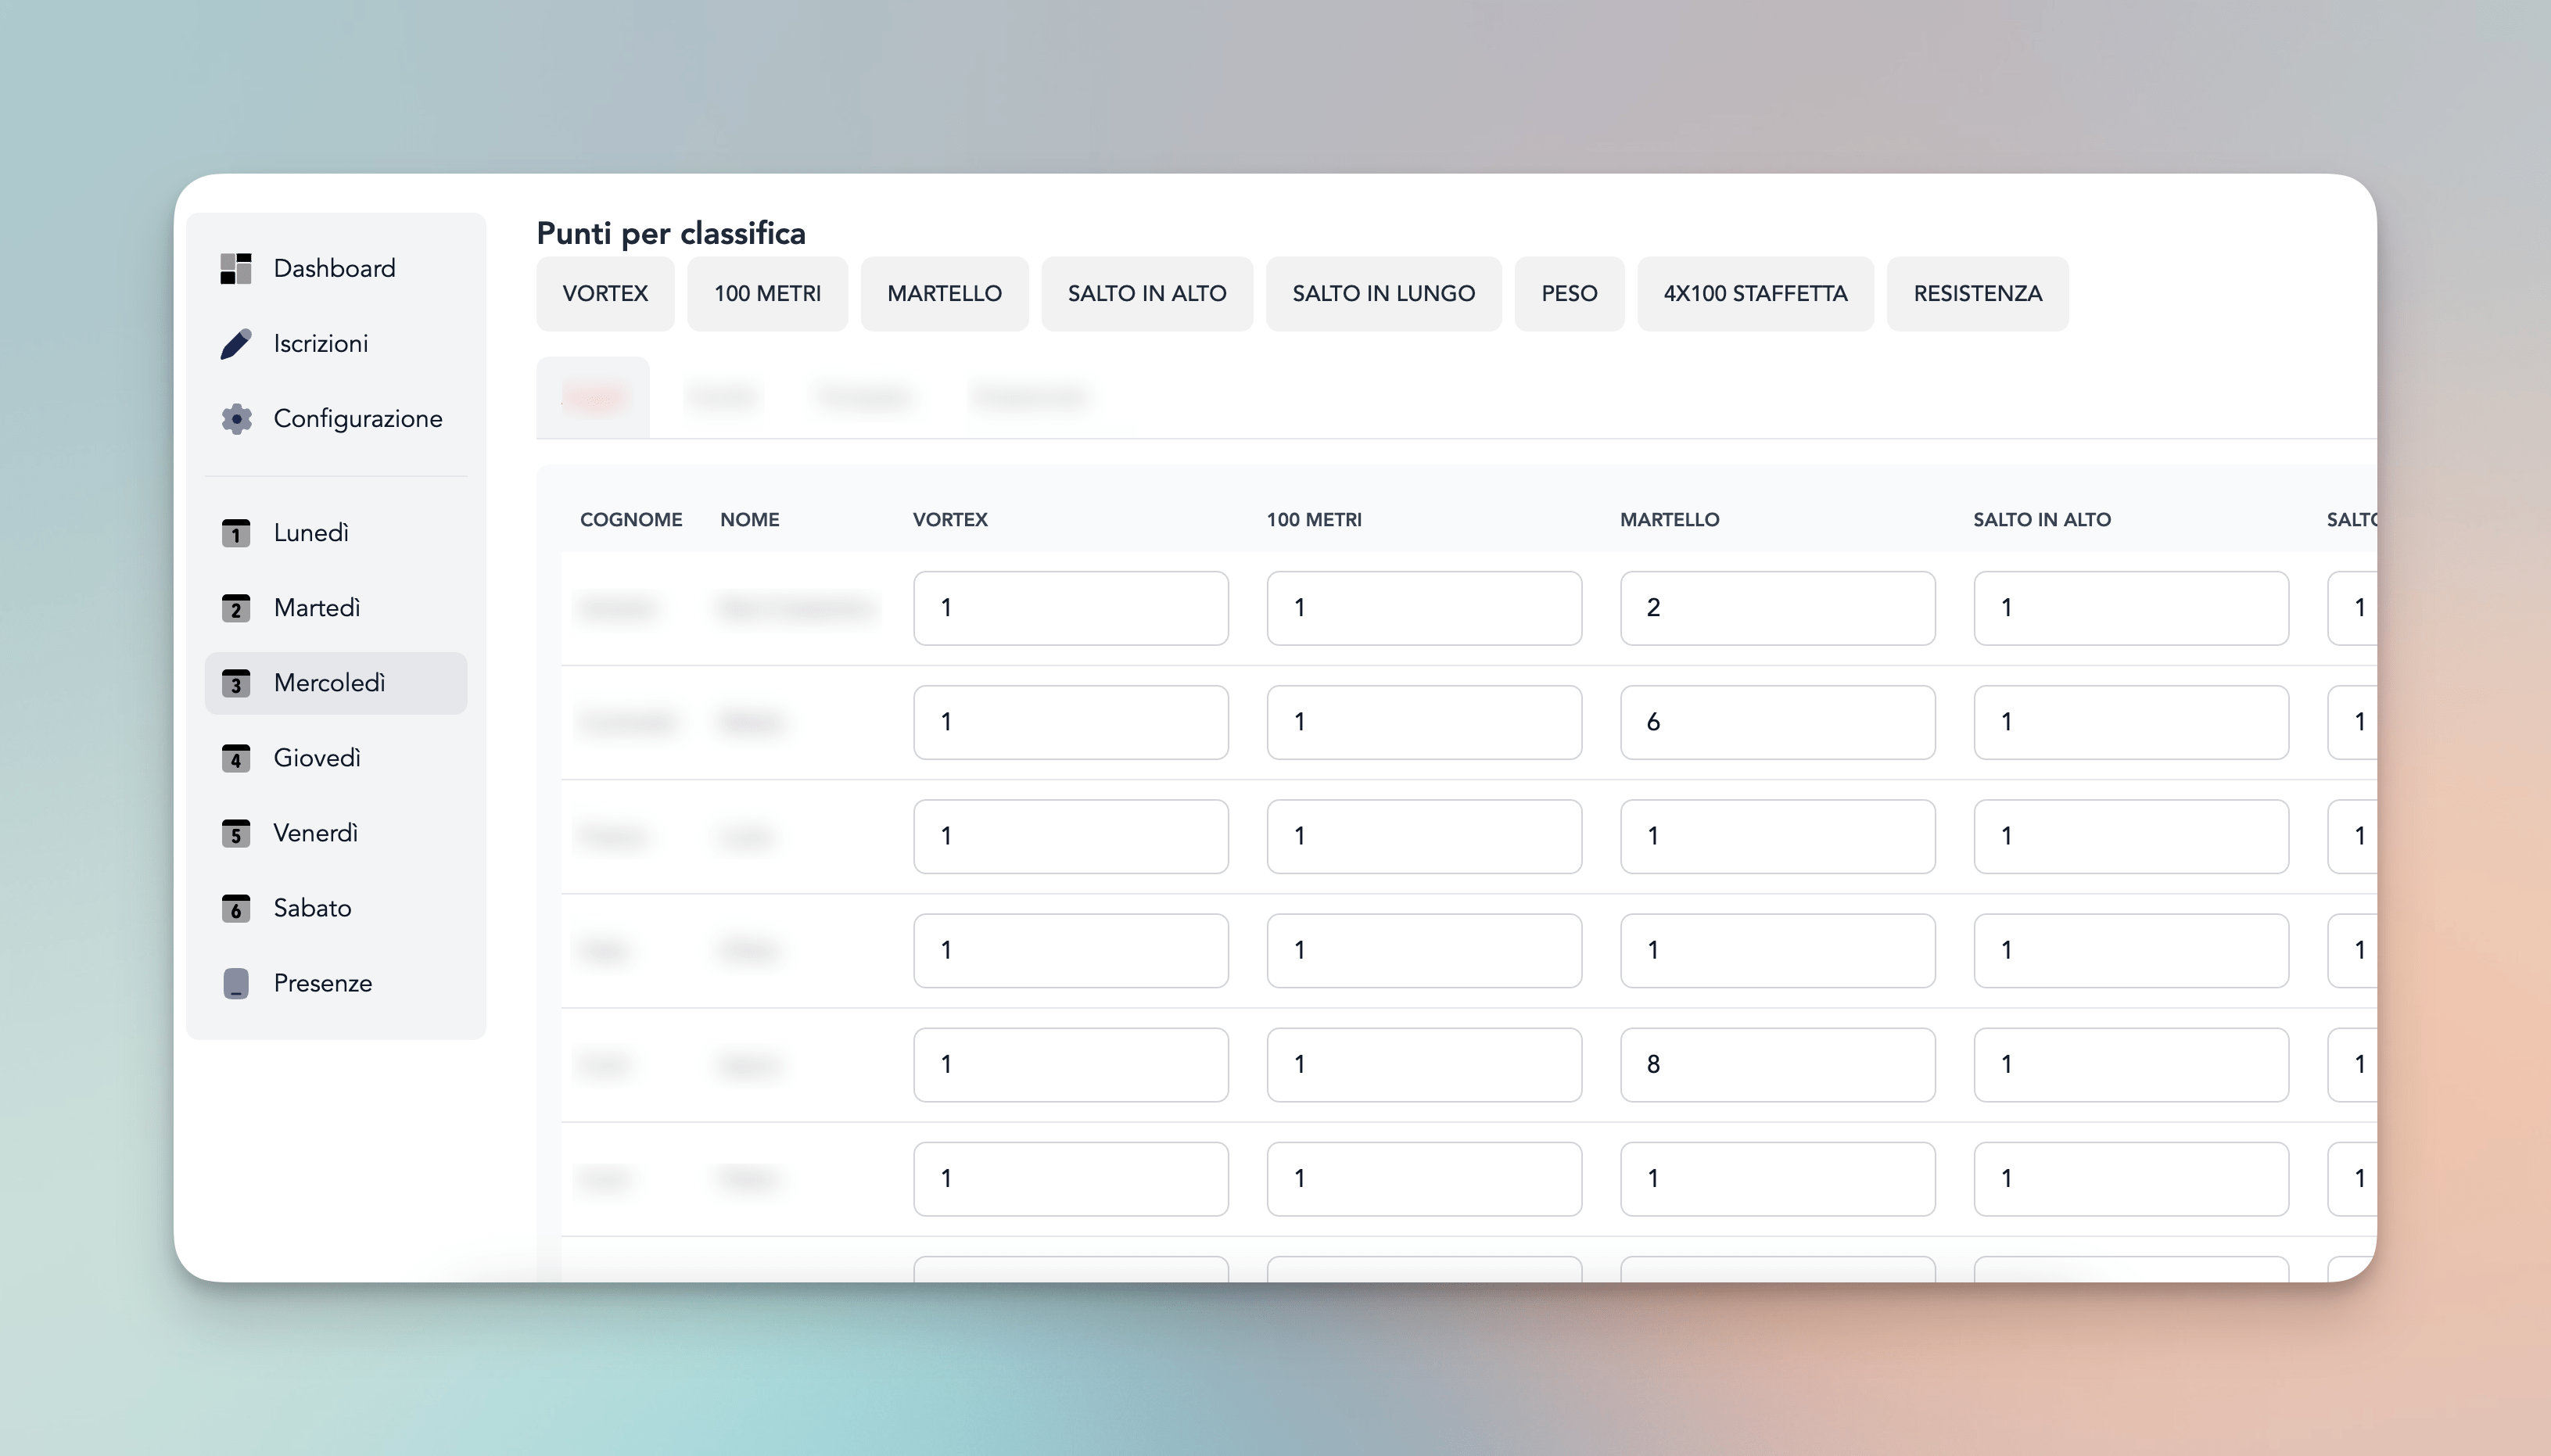Image resolution: width=2551 pixels, height=1456 pixels.
Task: Click the Iscrizioni pencil icon
Action: 236,344
